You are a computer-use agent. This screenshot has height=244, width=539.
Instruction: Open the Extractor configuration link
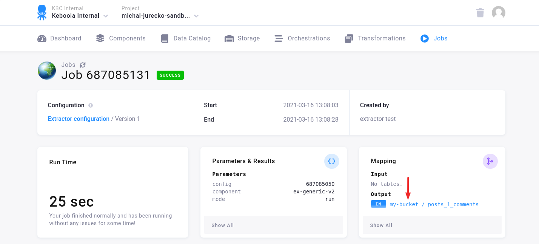tap(79, 119)
